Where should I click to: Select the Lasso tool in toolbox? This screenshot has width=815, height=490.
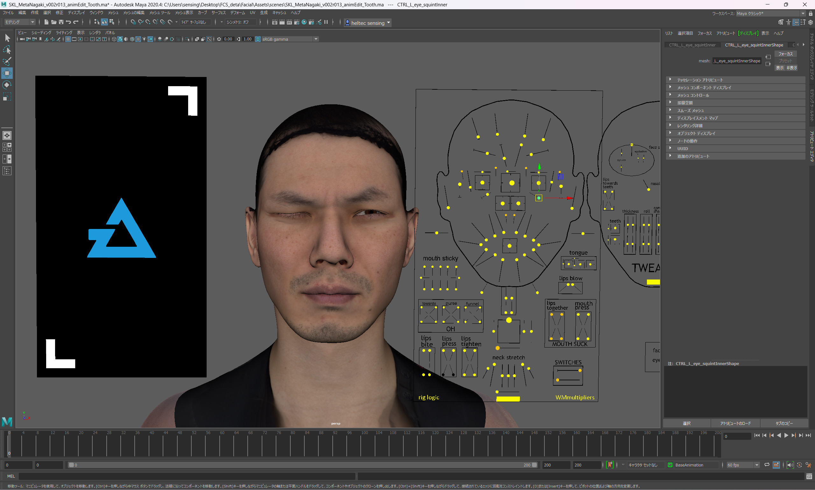[7, 50]
